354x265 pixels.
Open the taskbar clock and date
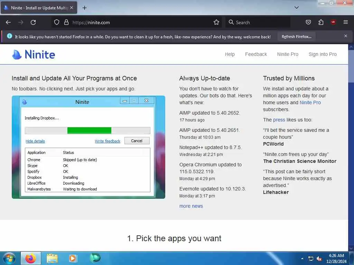click(x=336, y=258)
